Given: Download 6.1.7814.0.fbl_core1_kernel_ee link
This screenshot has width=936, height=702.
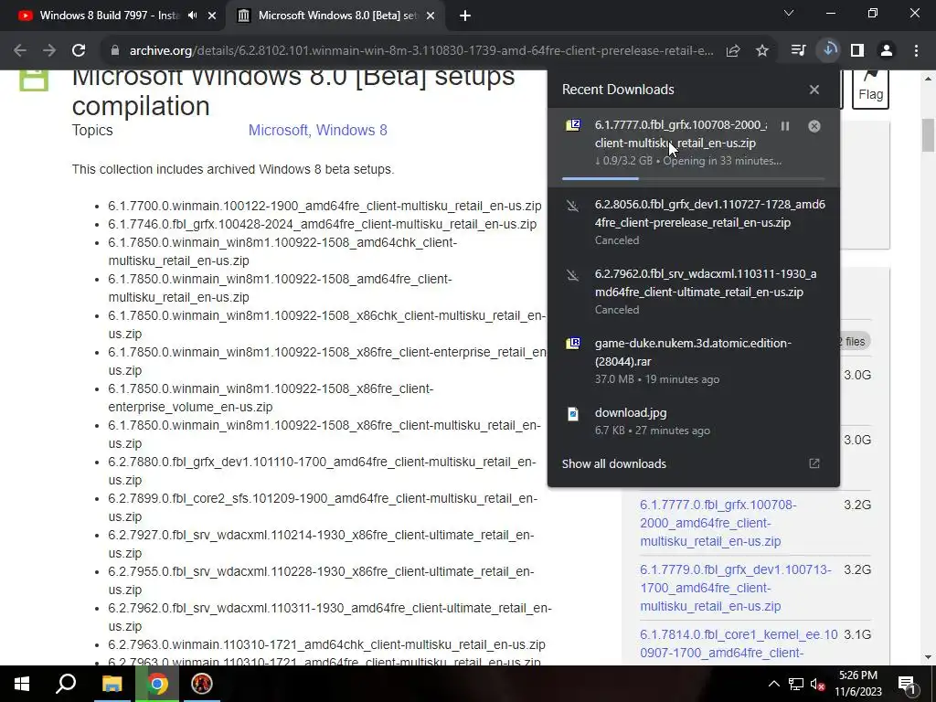Looking at the screenshot, I should (x=739, y=643).
